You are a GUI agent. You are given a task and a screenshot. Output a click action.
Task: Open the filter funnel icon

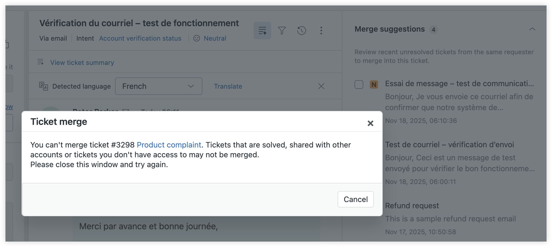pos(282,31)
